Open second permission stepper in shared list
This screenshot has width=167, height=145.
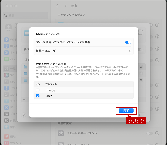[x=141, y=73]
